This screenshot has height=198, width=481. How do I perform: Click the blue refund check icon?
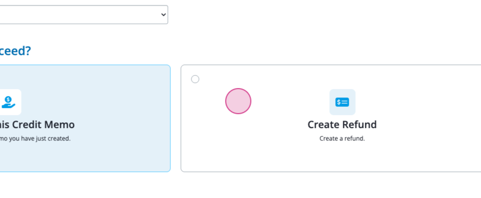point(342,102)
